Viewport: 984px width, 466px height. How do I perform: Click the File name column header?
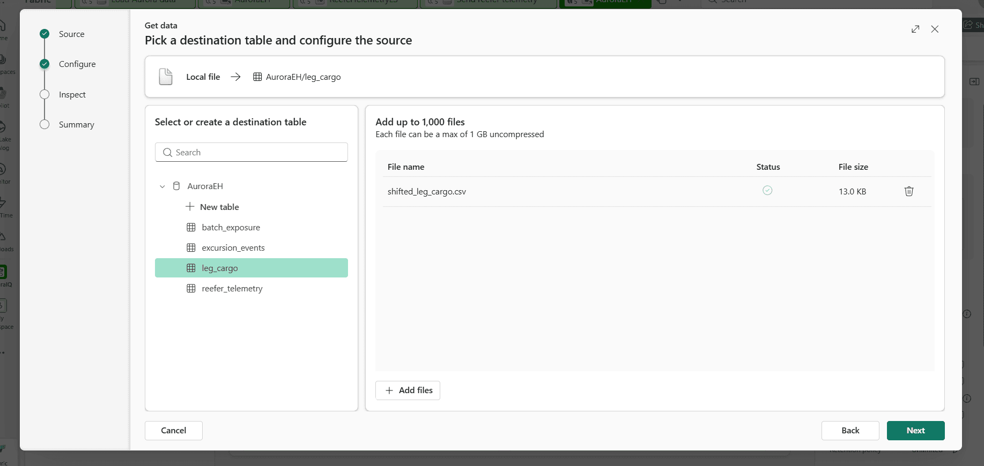(406, 167)
